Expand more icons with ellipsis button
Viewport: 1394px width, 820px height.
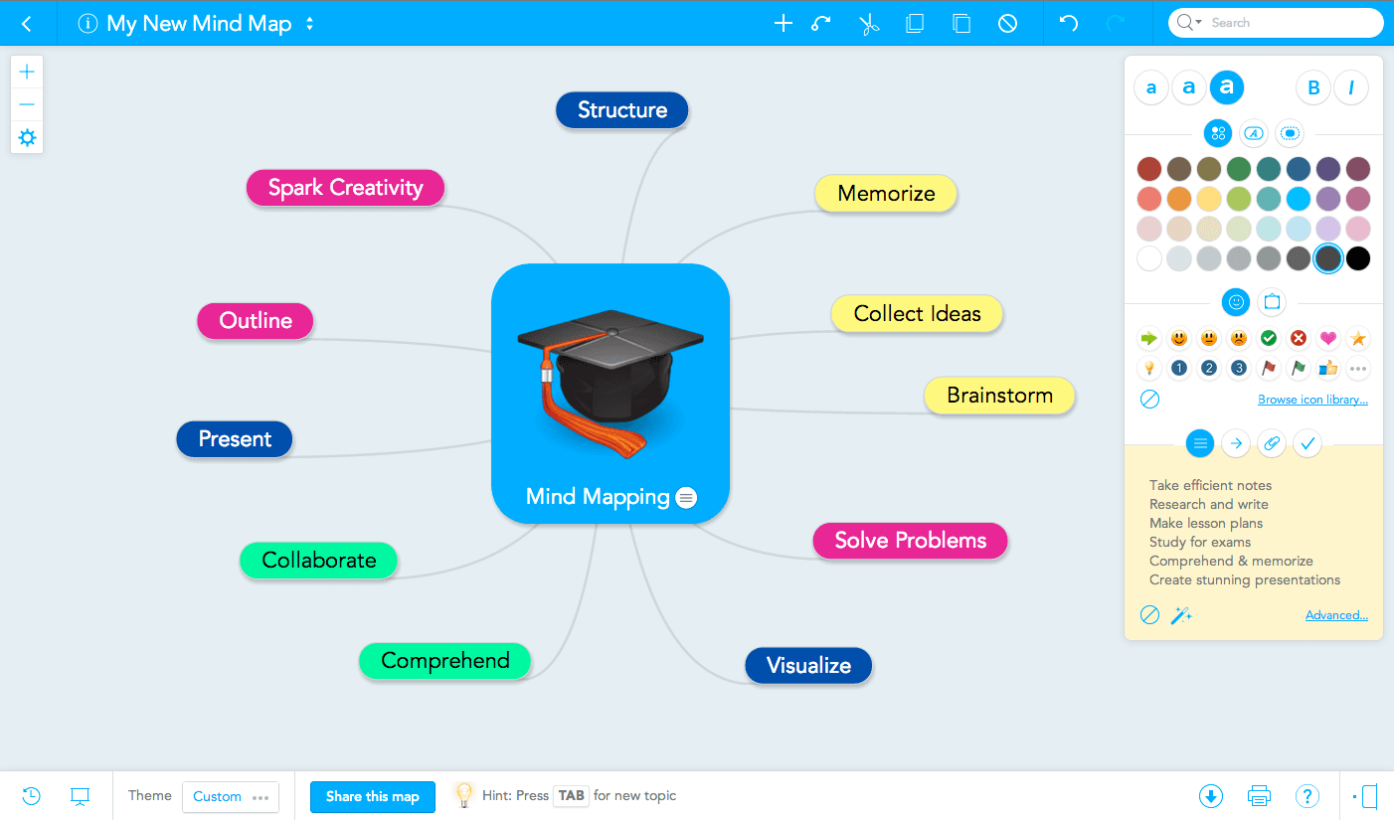(x=1358, y=369)
